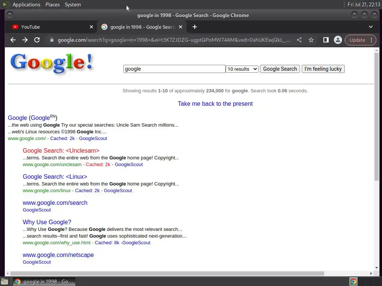The height and width of the screenshot is (286, 382).
Task: Open www.google.com/linux URL link
Action: point(47,190)
